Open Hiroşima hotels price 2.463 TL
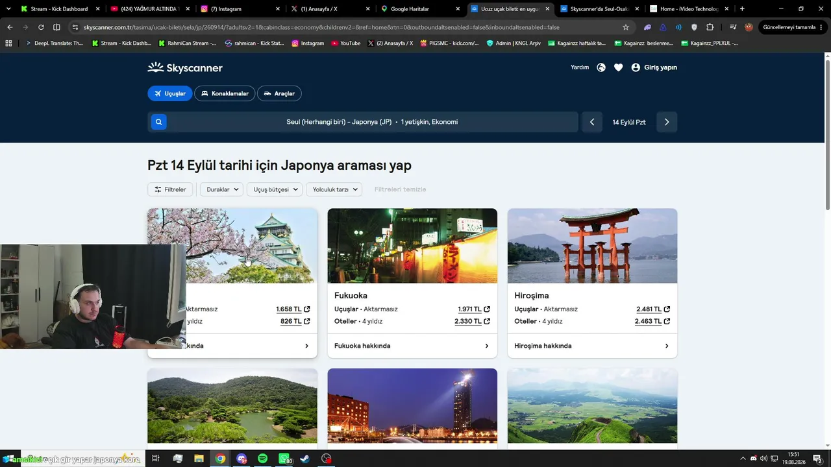831x467 pixels. [652, 321]
